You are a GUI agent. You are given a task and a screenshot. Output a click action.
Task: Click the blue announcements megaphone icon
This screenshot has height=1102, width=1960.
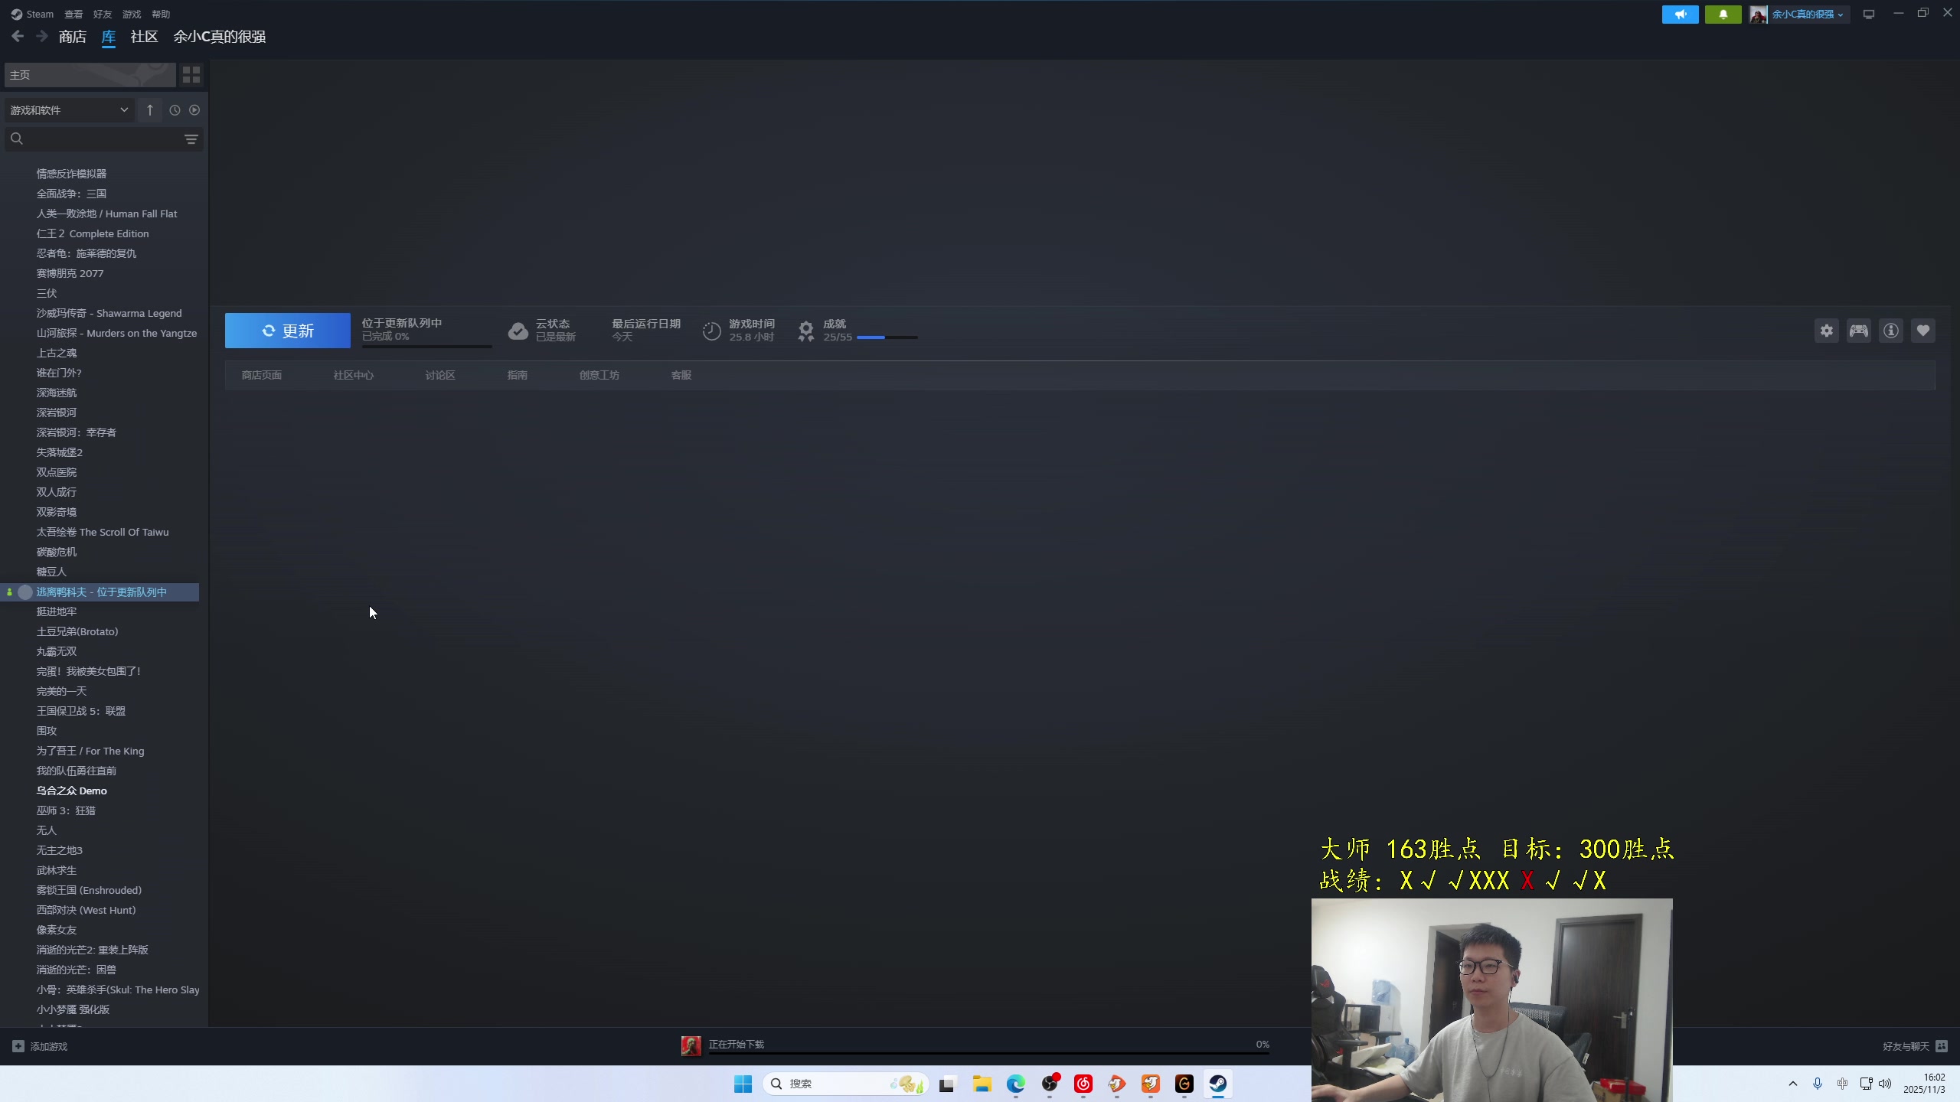click(x=1680, y=15)
